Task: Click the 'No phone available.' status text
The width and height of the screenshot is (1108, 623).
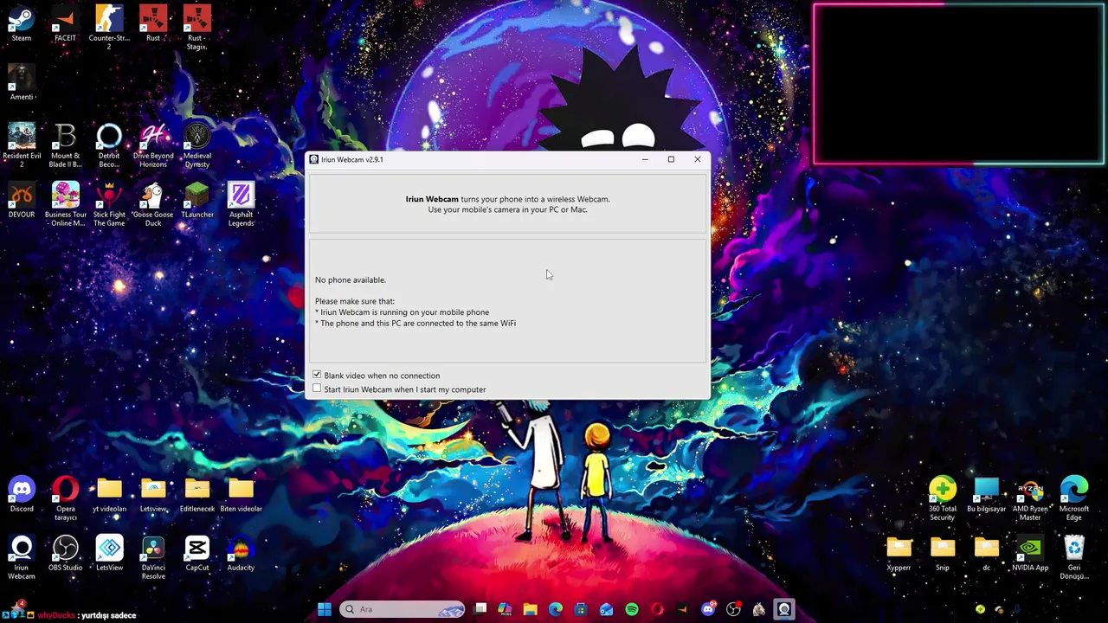Action: pyautogui.click(x=351, y=279)
